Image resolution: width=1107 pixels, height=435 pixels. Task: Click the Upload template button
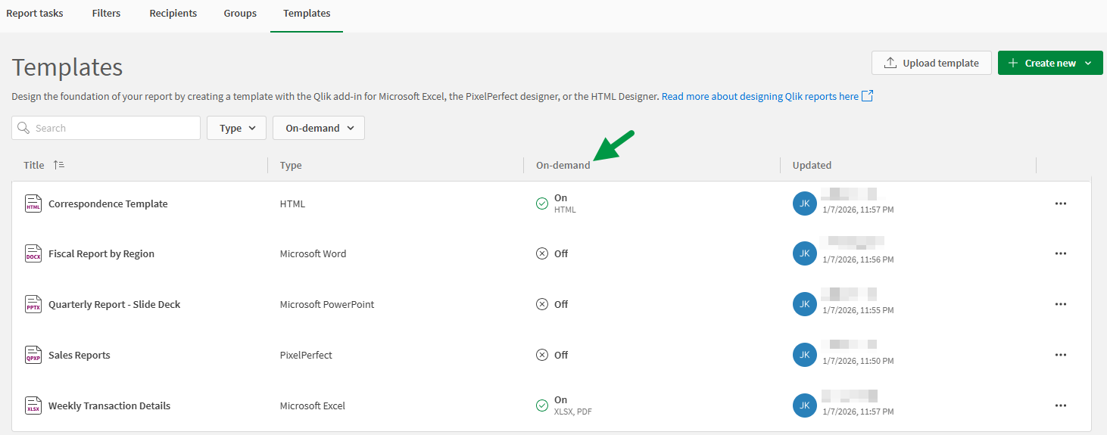[x=931, y=63]
